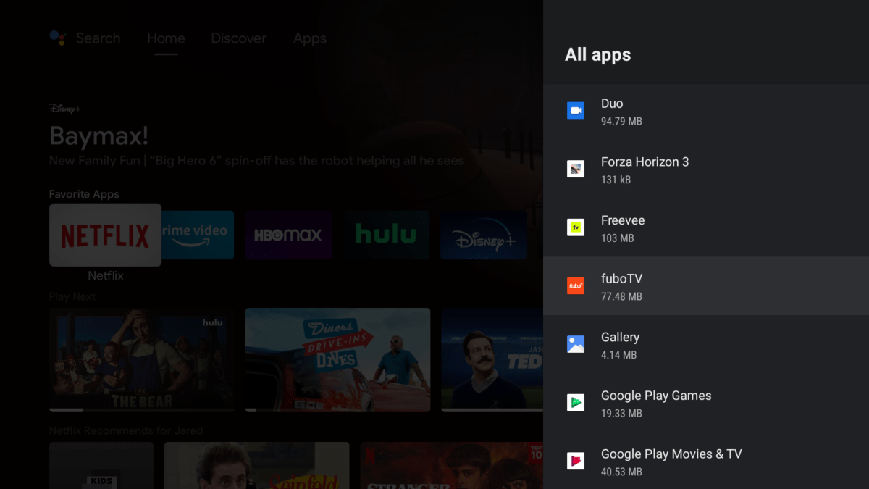The height and width of the screenshot is (489, 869).
Task: Open Diners Drive-Ins and Dives thumbnail
Action: (x=337, y=360)
